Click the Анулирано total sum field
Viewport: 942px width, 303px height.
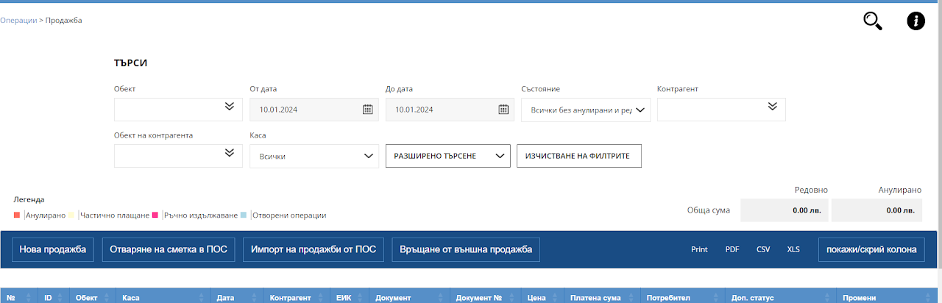coord(877,210)
